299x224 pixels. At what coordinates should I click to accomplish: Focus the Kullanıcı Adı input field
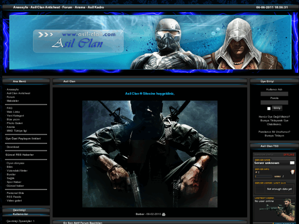click(274, 94)
